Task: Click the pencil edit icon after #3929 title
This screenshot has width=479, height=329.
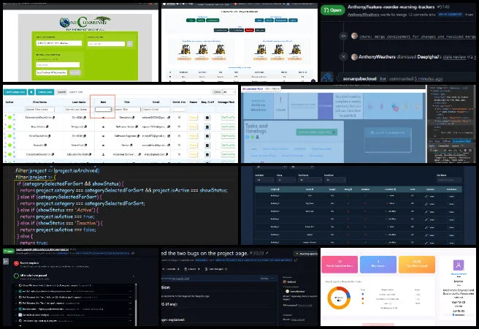Action: 267,253
